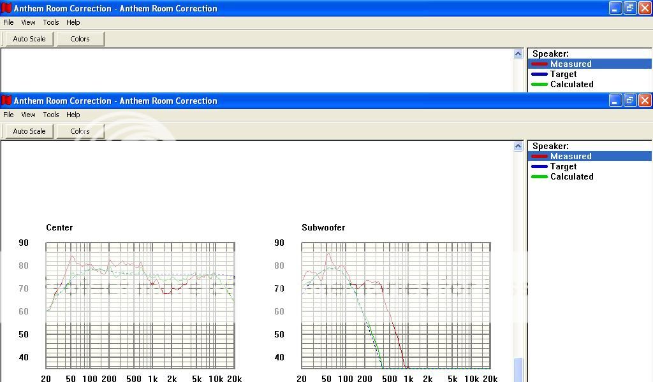The width and height of the screenshot is (653, 382).
Task: Click the "Center" graph title
Action: click(x=59, y=227)
